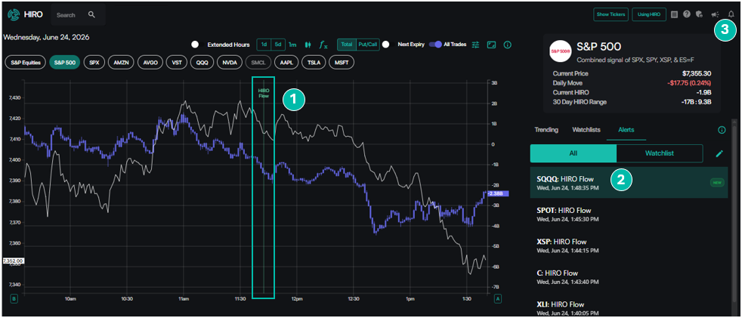Click the Using HIRO button
The width and height of the screenshot is (742, 318).
pos(649,14)
